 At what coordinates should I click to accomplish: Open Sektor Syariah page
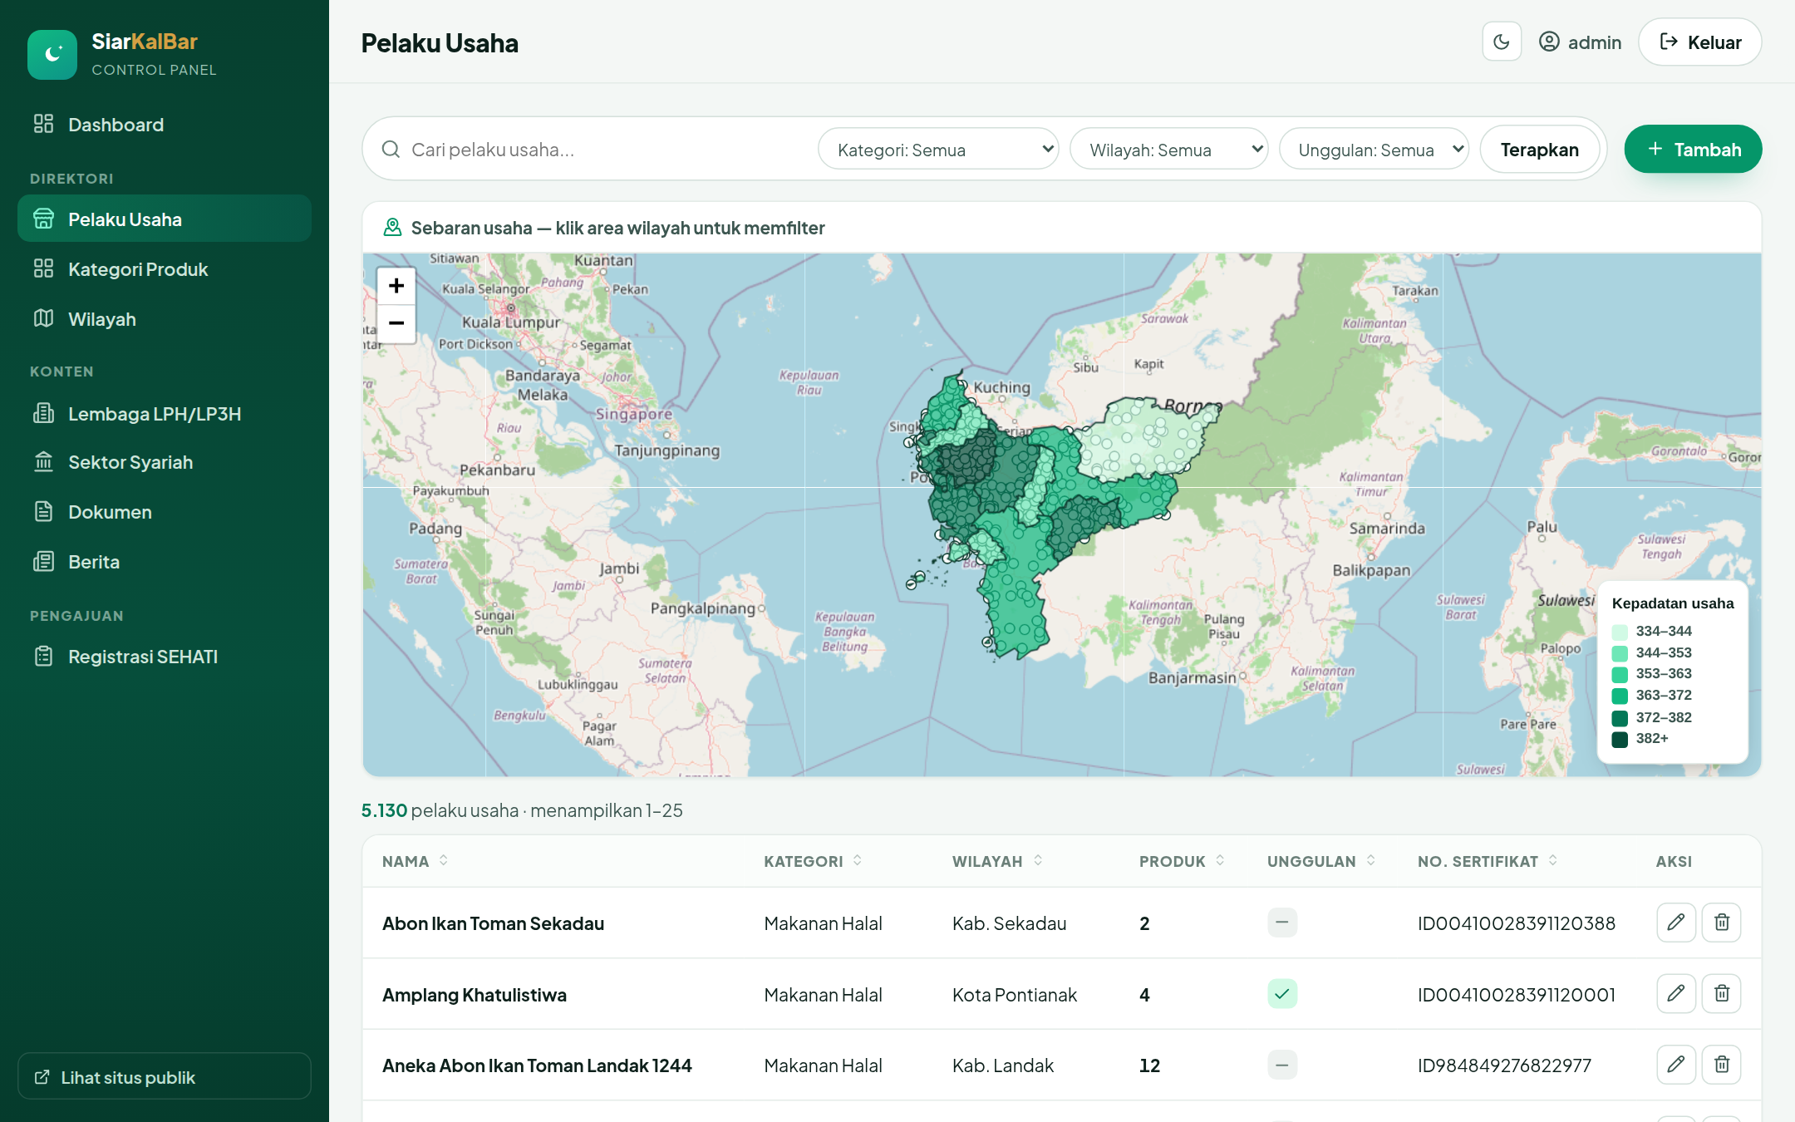pos(165,462)
